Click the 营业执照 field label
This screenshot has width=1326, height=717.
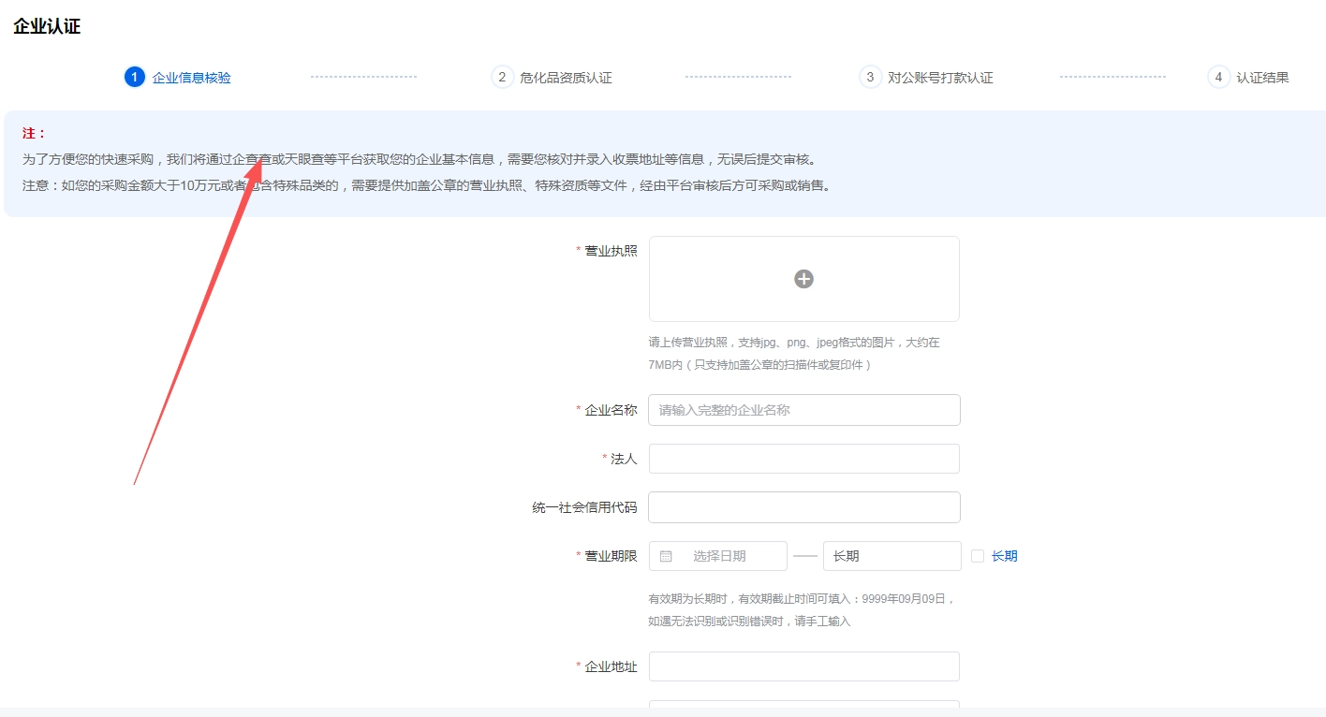tap(611, 251)
